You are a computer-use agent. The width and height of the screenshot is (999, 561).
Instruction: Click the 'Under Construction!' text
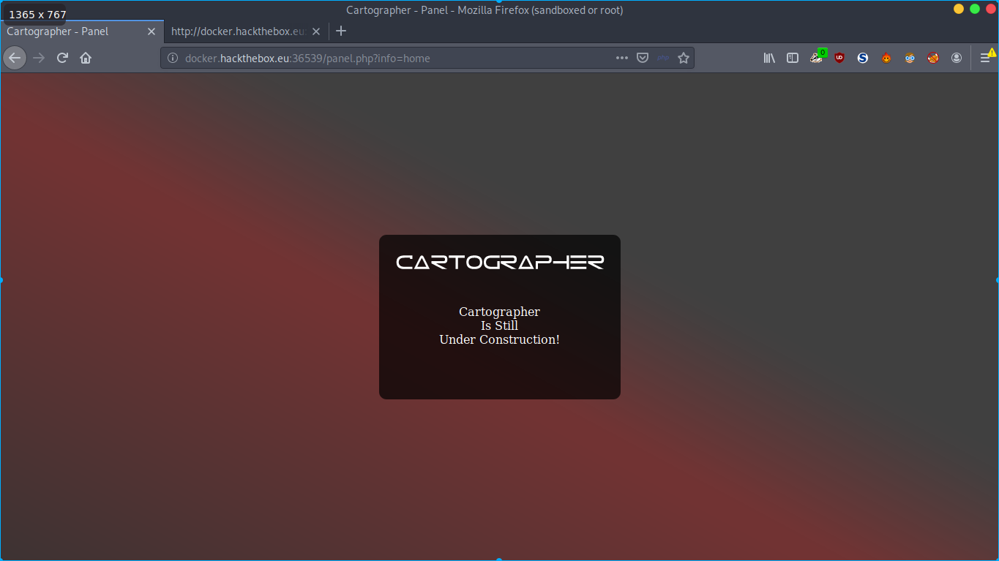(500, 339)
